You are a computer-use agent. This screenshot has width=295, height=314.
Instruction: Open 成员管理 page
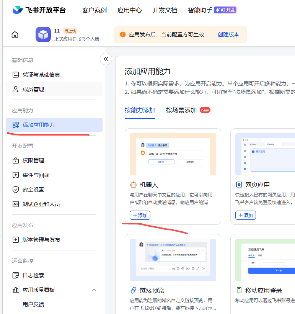[54, 89]
